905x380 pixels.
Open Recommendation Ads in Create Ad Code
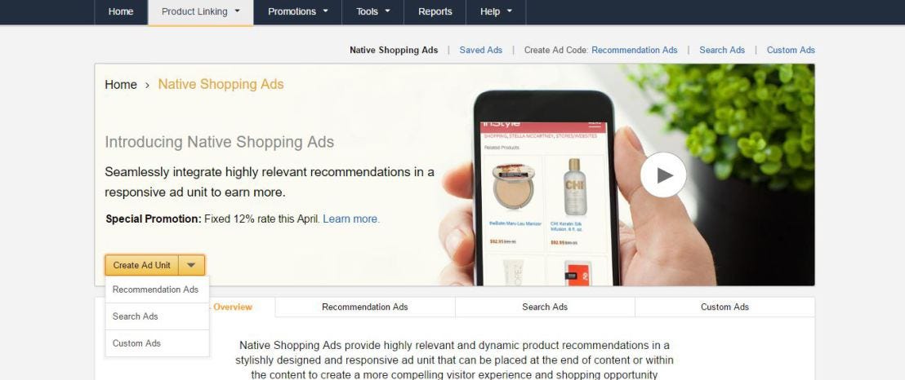pos(635,51)
